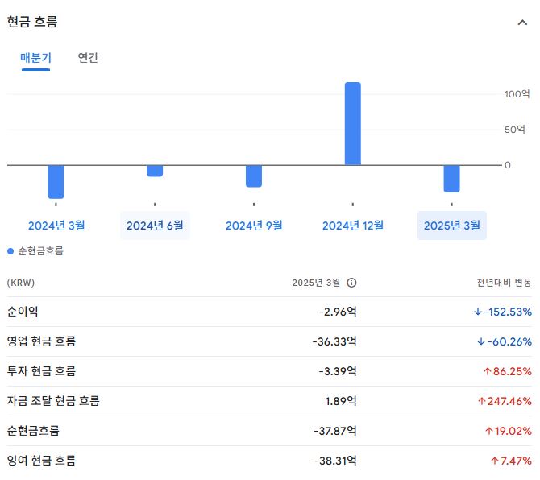Viewport: 540px width, 480px height.
Task: Select the 2025년 3월 quarter label
Action: 452,226
